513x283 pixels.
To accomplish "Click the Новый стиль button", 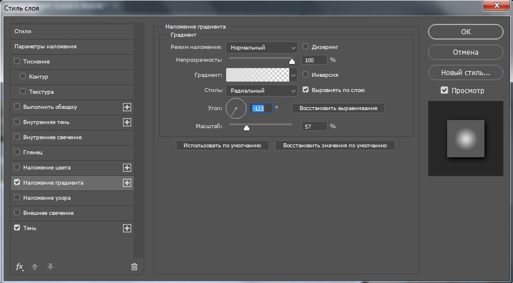I will pos(466,73).
